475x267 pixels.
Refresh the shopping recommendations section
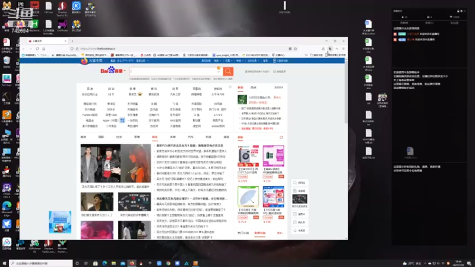pyautogui.click(x=281, y=138)
